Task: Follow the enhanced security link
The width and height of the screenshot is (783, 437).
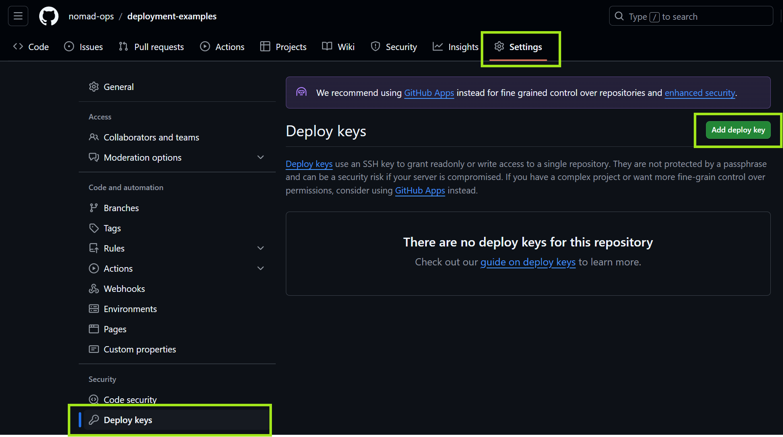Action: 700,93
